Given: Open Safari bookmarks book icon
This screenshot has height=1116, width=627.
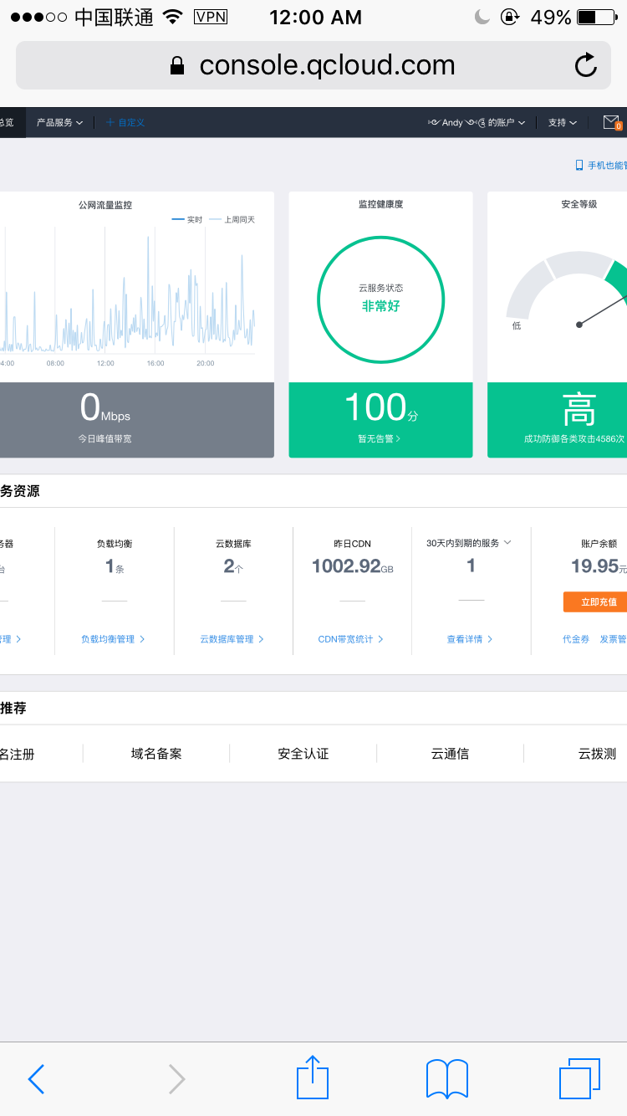Looking at the screenshot, I should [x=446, y=1078].
